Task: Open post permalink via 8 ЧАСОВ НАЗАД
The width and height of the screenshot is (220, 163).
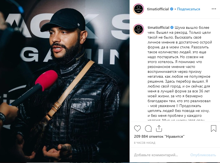Action: [144, 143]
